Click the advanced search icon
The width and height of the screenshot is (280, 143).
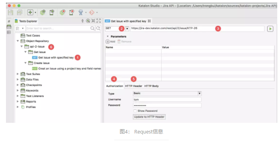pos(98,28)
